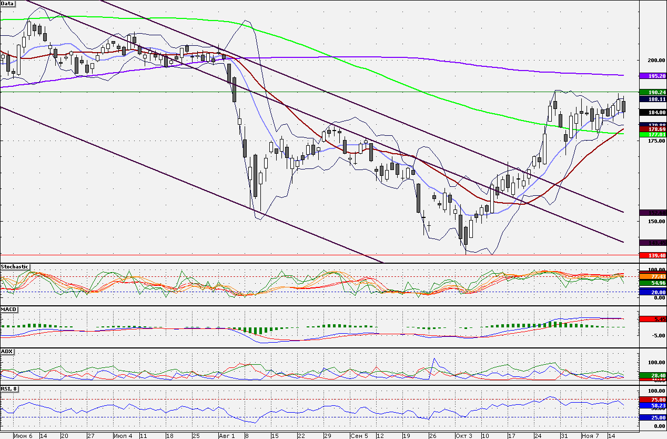Click the Окт 3 date axis label
Viewport: 667px width, 439px height.
[463, 436]
